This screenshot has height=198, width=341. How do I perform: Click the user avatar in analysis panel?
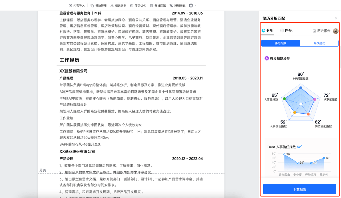point(336,31)
